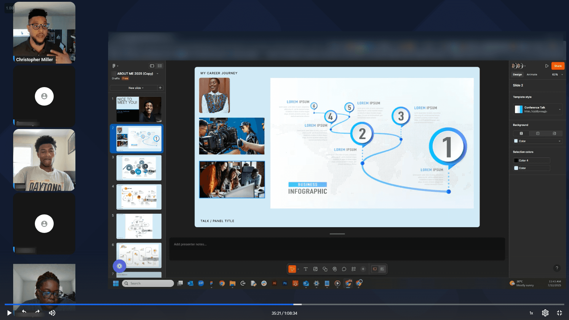The image size is (569, 320).
Task: Expand the New slide dropdown
Action: 136,88
